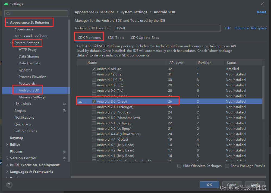Click the settings search field

click(x=36, y=14)
